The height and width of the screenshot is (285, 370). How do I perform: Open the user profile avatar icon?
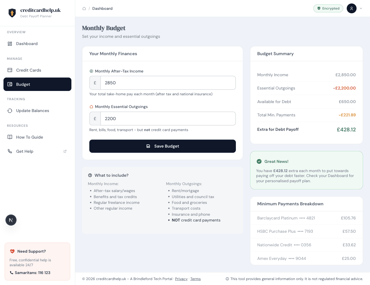point(351,8)
